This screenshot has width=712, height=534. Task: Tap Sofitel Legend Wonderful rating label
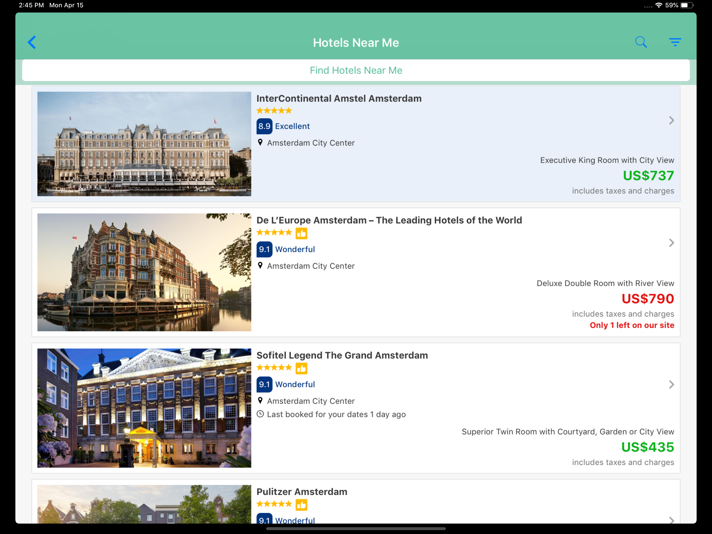[x=295, y=384]
